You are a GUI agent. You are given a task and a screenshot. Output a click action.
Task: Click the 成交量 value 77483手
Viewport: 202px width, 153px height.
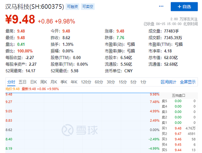[x=172, y=31]
